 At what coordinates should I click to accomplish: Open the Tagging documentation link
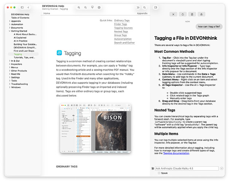(x=176, y=153)
